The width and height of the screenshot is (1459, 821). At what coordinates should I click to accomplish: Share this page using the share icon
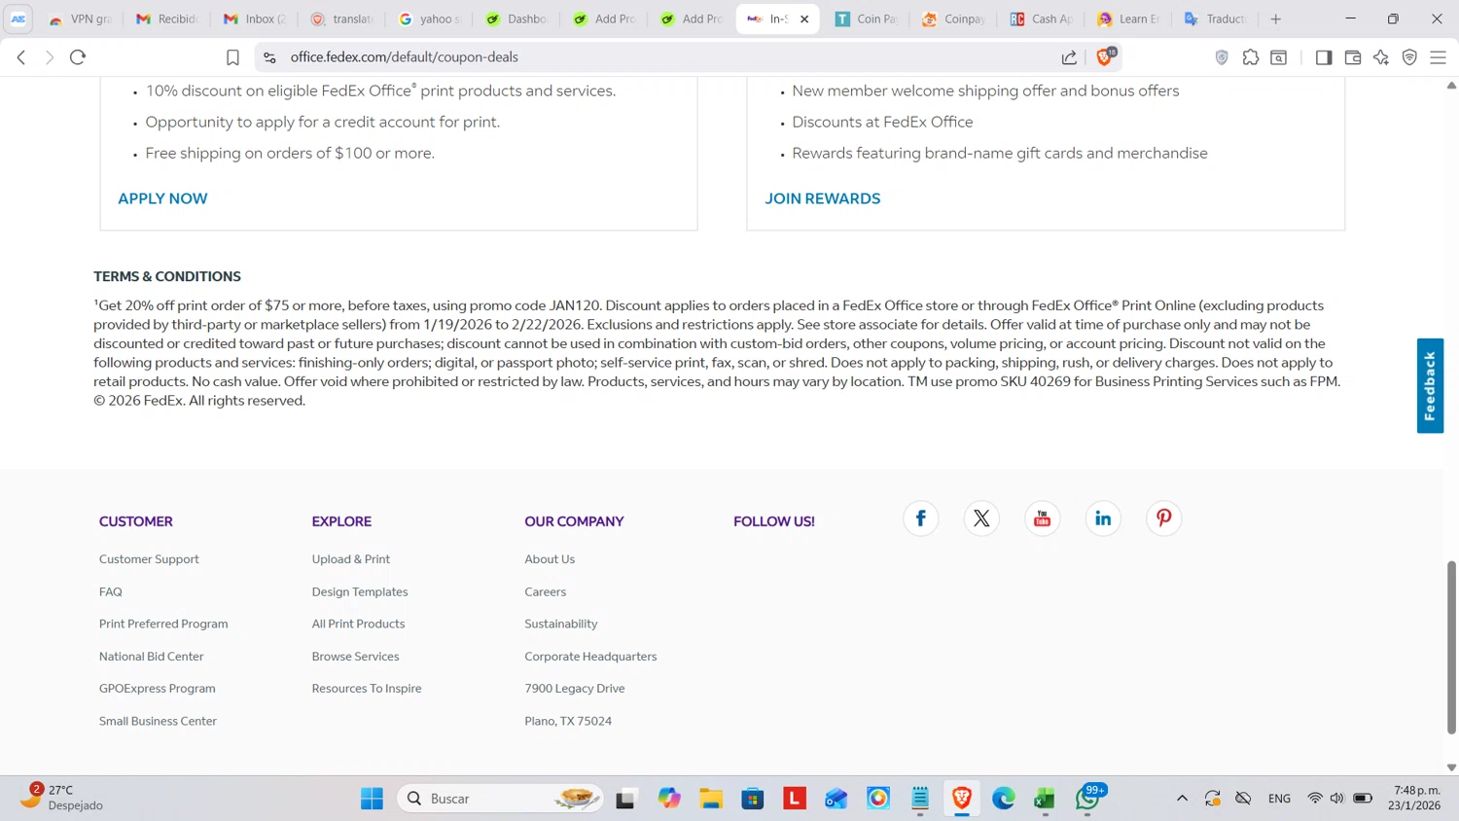tap(1069, 57)
